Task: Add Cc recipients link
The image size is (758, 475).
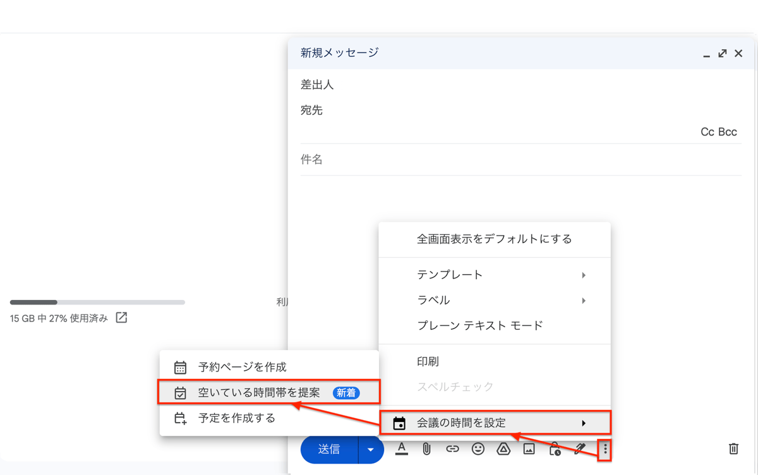Action: pos(707,132)
